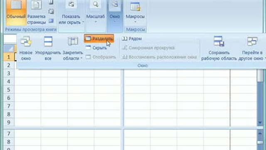The image size is (266, 150).
Task: Click Упорядочить все
Action: [x=48, y=48]
